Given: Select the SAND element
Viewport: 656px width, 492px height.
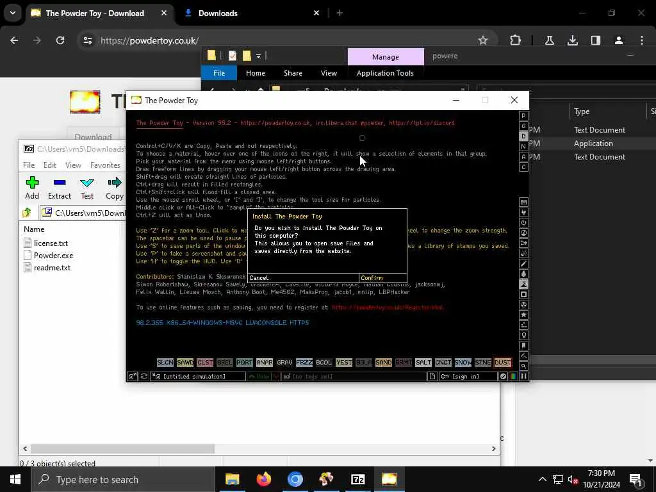Looking at the screenshot, I should pyautogui.click(x=383, y=363).
